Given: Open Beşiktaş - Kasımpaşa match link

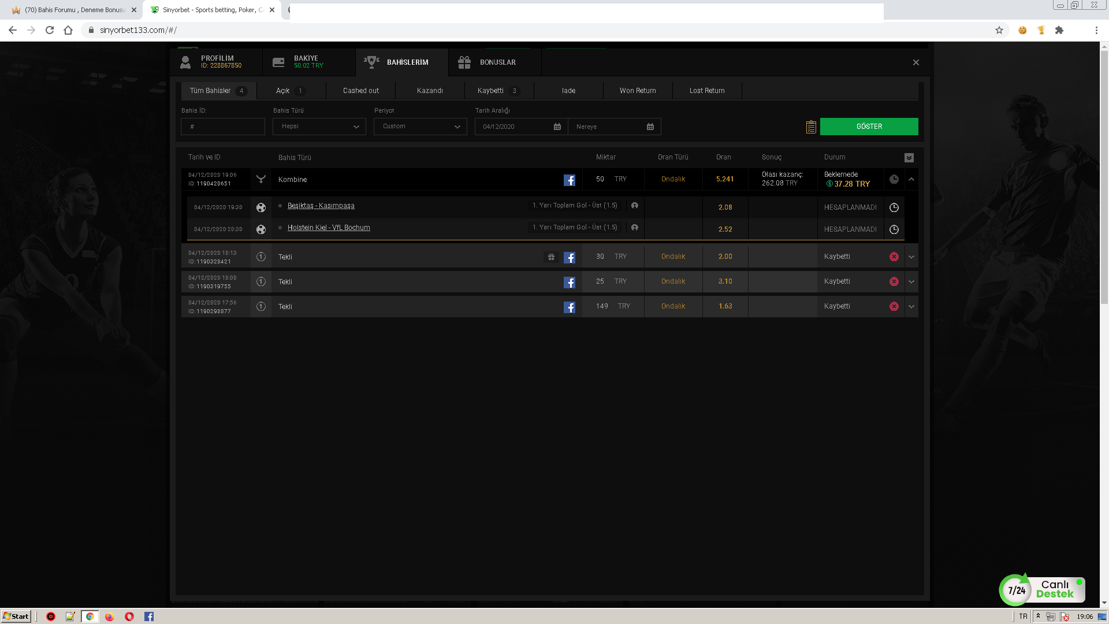Looking at the screenshot, I should (321, 206).
